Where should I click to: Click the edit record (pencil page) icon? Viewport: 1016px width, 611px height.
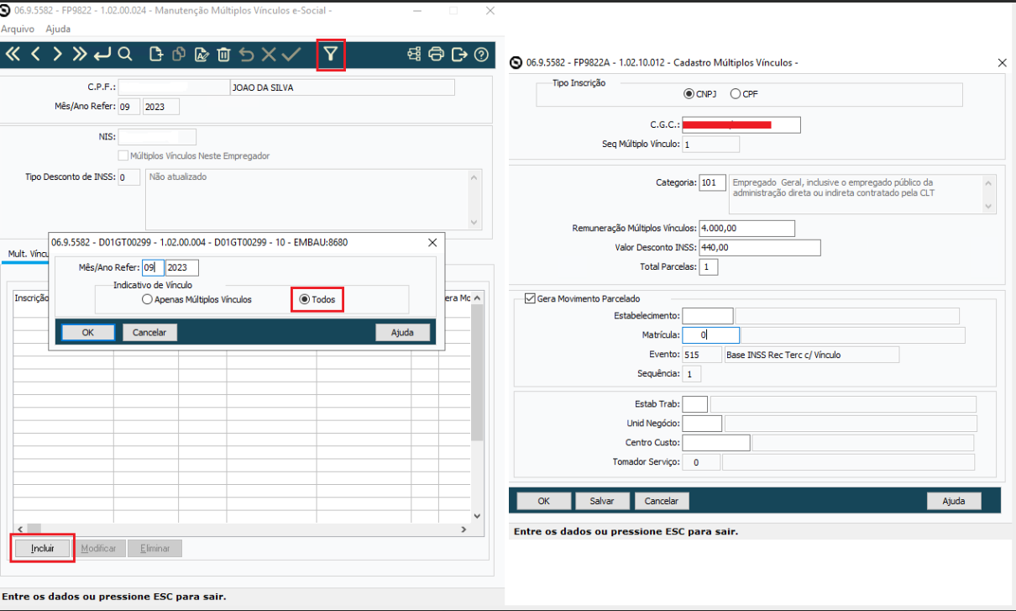click(x=201, y=55)
